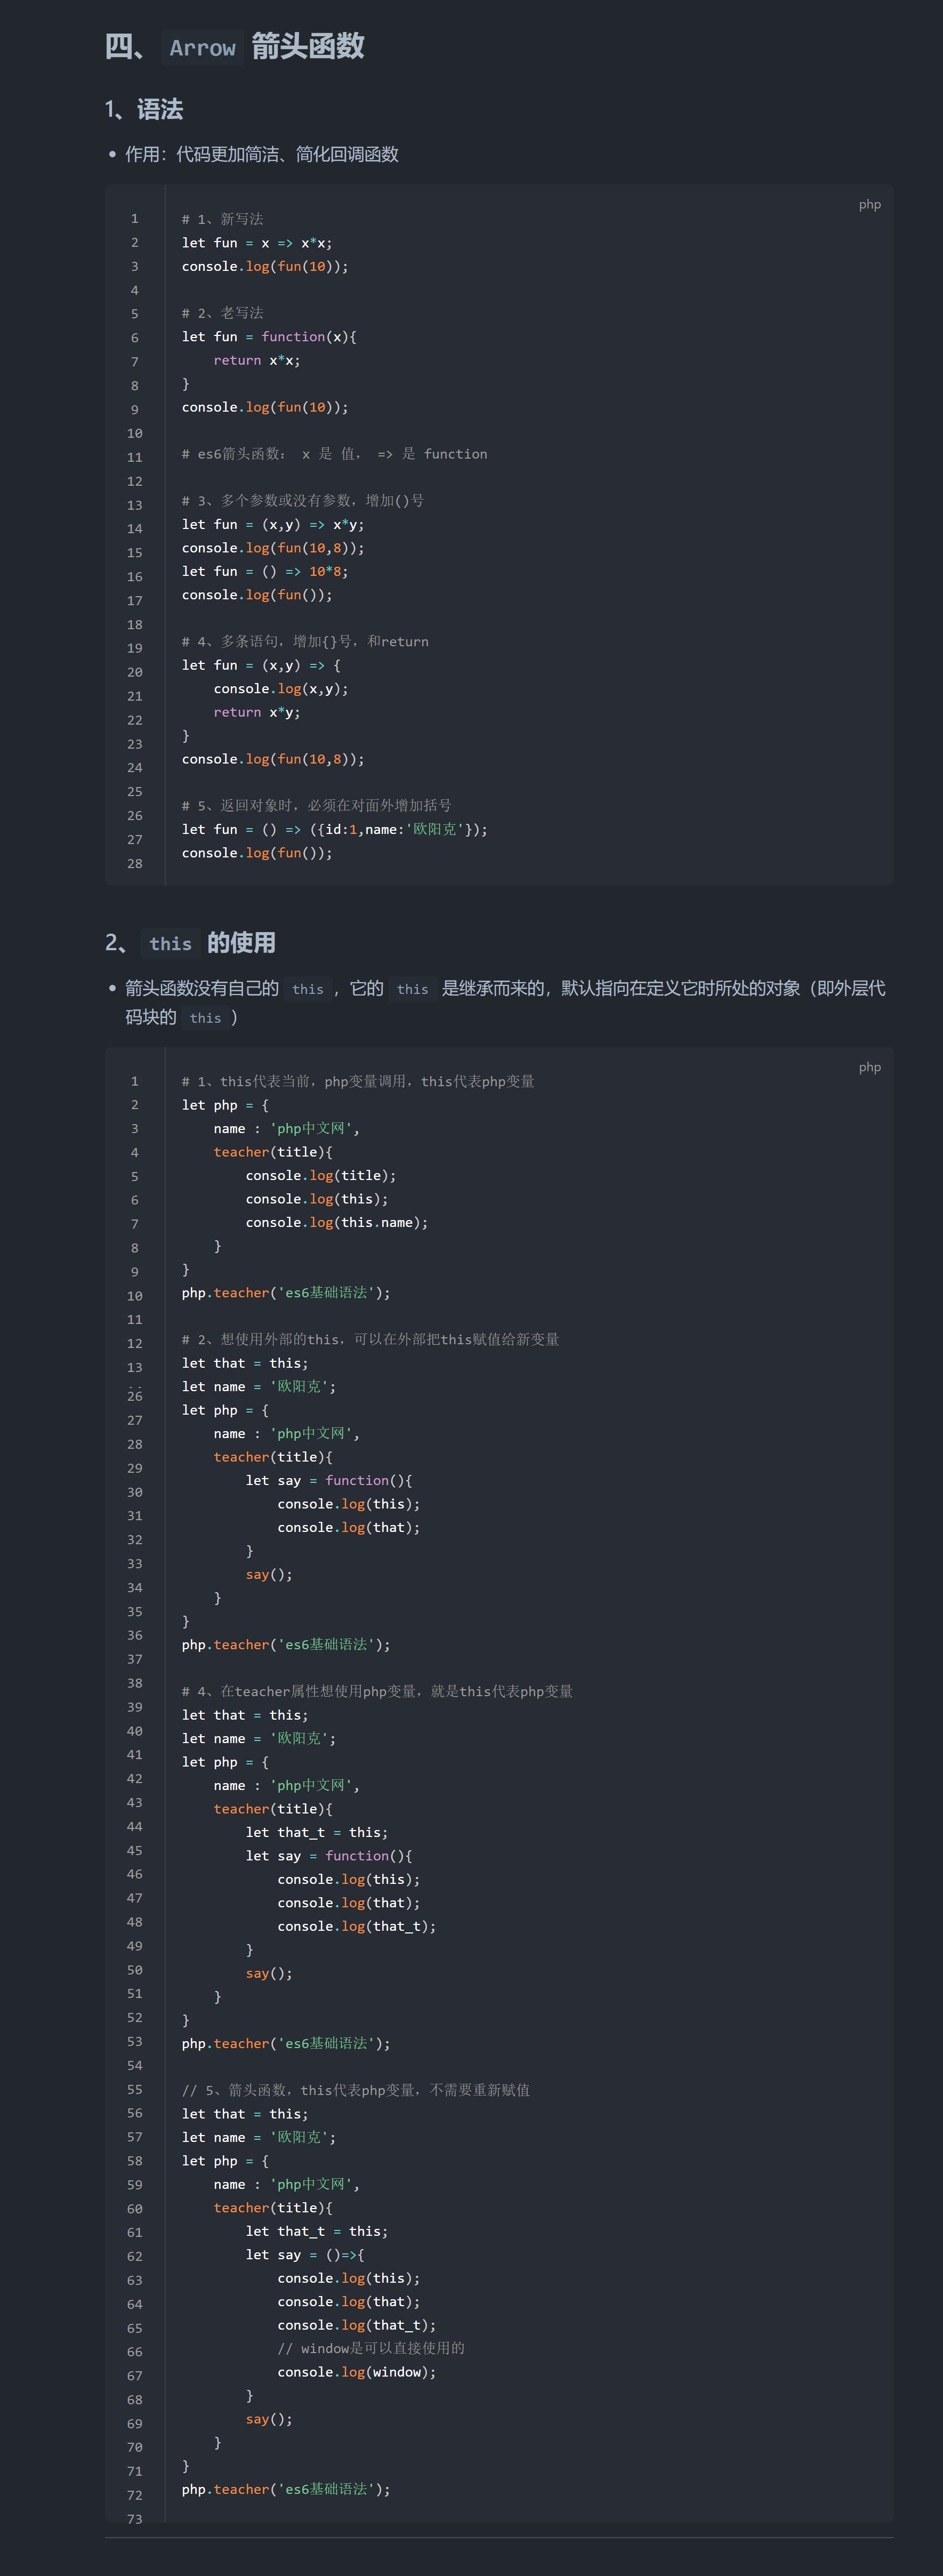Click comment '# 4、多条语句，增加{}号，和return'
The height and width of the screenshot is (2576, 943).
[305, 642]
